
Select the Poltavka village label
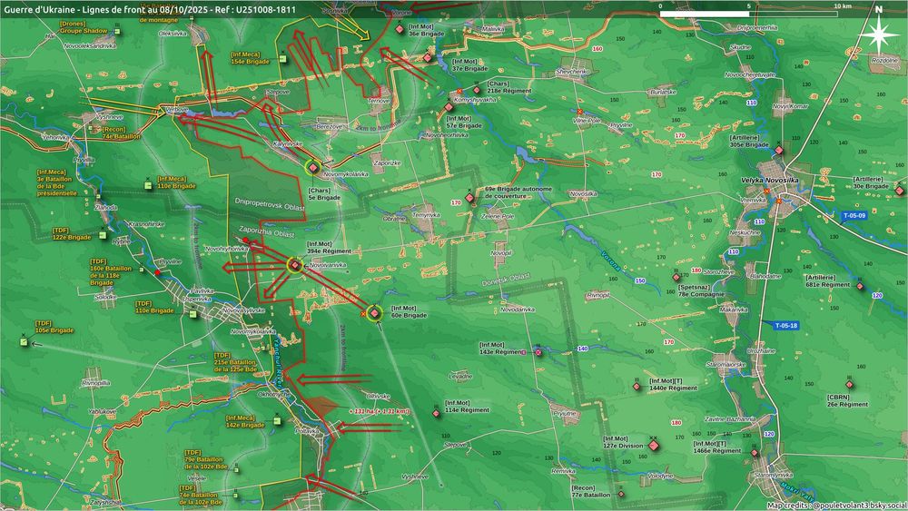[307, 431]
